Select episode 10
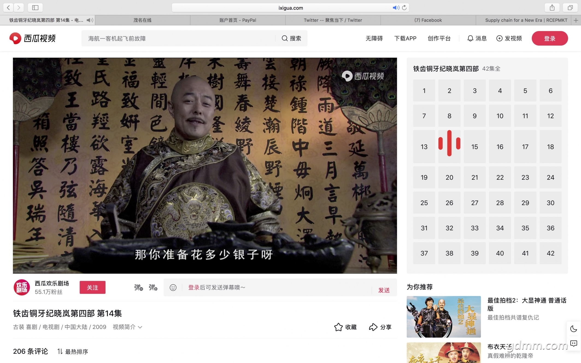Screen dimensions: 581x363 [x=500, y=116]
